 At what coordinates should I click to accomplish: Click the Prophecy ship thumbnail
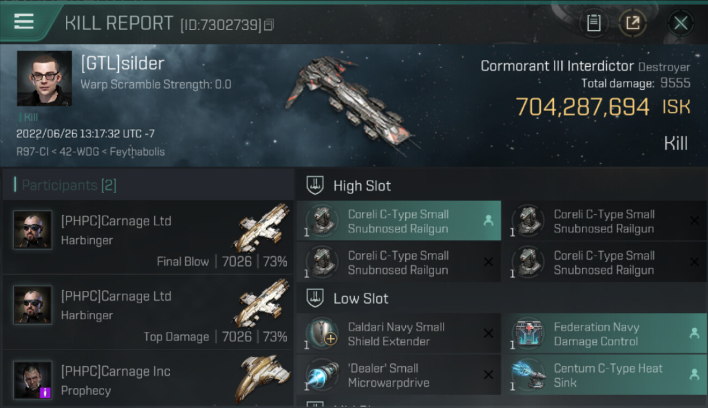pos(263,379)
